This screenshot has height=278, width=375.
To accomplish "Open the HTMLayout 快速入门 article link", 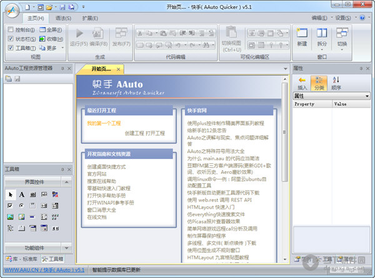I will tap(211, 207).
